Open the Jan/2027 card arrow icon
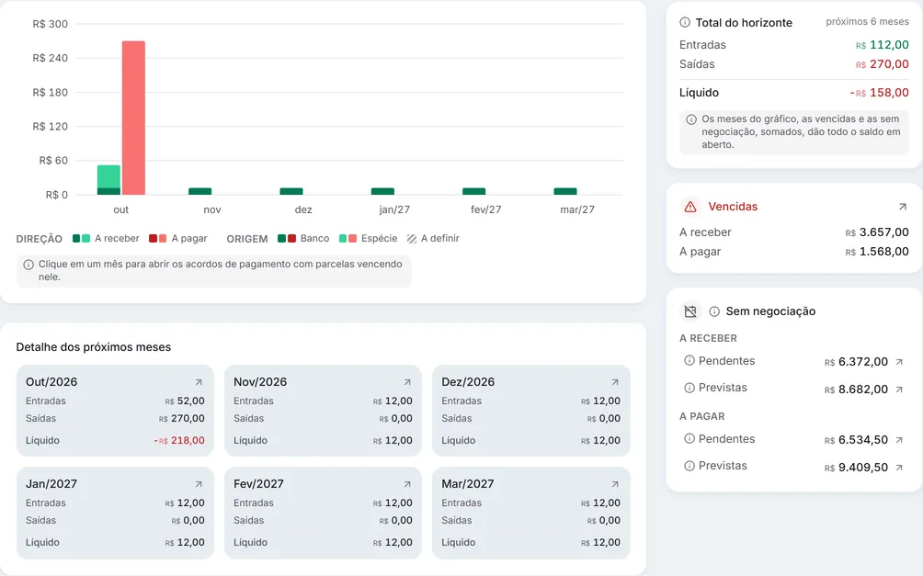Viewport: 923px width, 576px height. (x=199, y=484)
